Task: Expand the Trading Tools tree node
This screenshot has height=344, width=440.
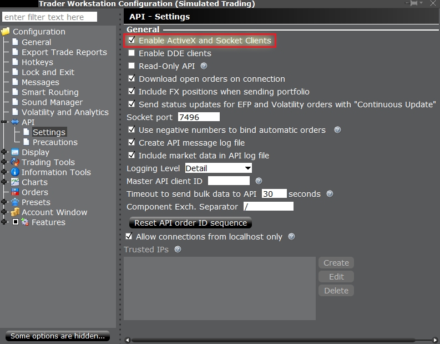Action: 5,162
